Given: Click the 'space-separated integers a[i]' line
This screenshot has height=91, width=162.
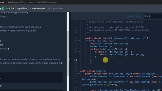Looking at the screenshot, I should 18,31.
